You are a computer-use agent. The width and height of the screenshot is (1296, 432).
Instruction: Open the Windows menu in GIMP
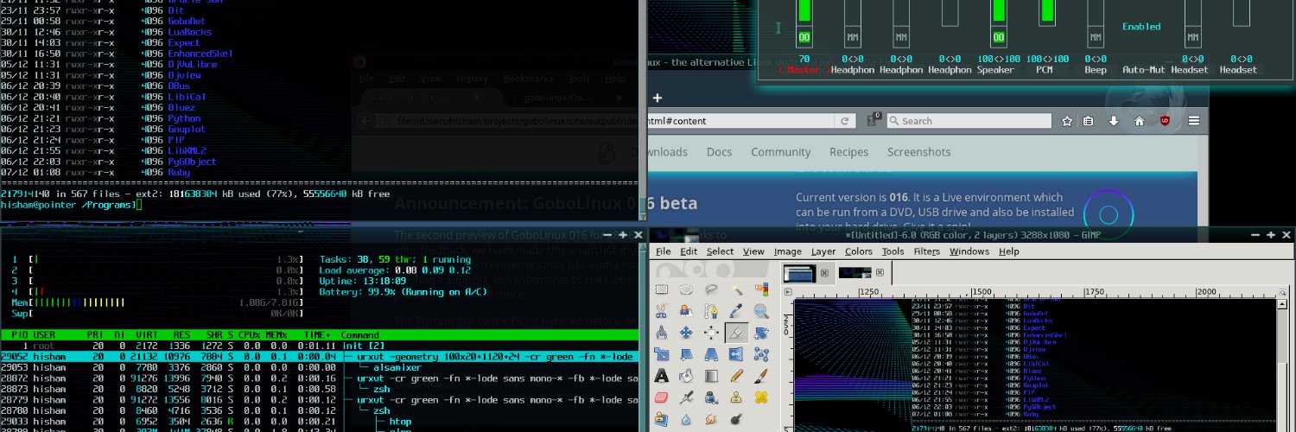969,251
